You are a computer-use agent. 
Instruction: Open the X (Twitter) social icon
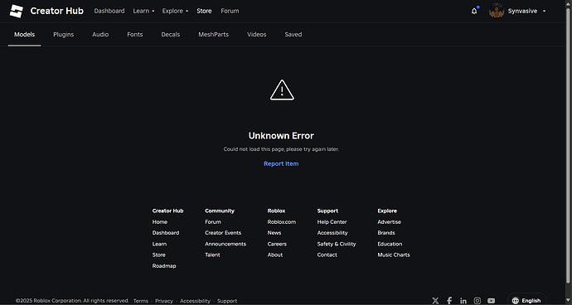[435, 301]
